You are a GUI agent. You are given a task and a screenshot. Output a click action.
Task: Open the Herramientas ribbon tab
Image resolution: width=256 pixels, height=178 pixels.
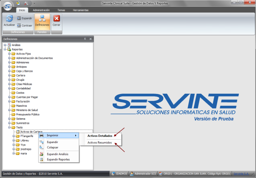81,10
